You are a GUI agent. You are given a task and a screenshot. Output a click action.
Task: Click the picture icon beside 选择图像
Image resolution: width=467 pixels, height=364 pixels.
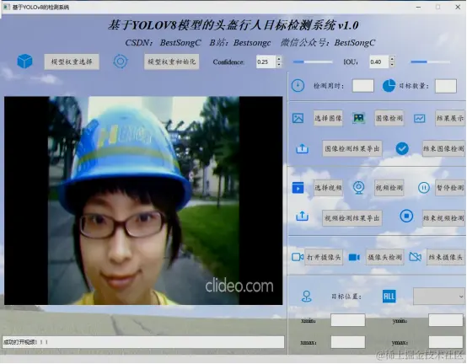(298, 118)
